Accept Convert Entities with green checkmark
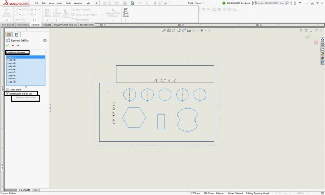Viewport: 325px width, 195px height. (x=8, y=45)
